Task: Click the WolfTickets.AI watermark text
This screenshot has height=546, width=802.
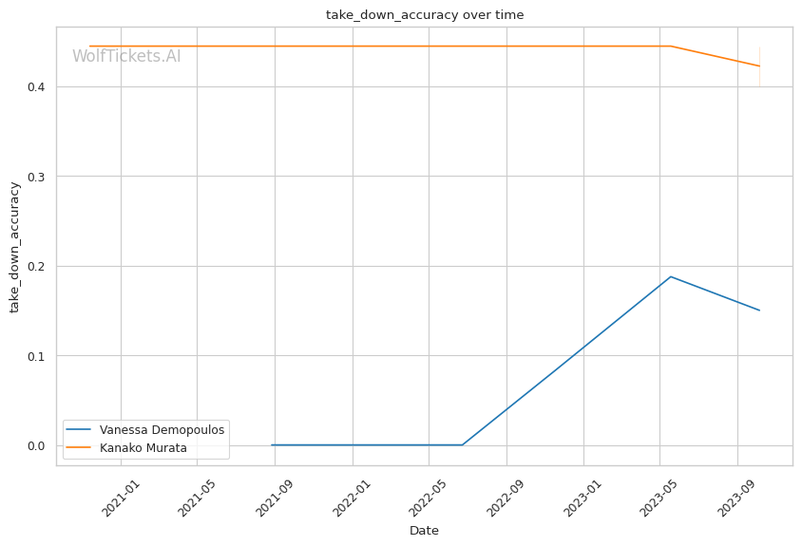Action: (126, 57)
